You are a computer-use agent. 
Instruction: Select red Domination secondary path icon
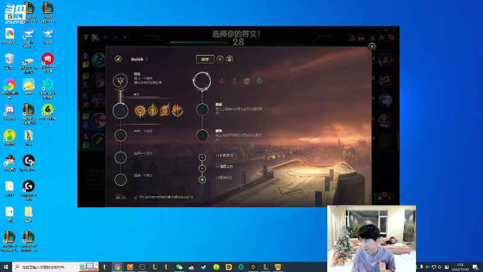tap(222, 81)
